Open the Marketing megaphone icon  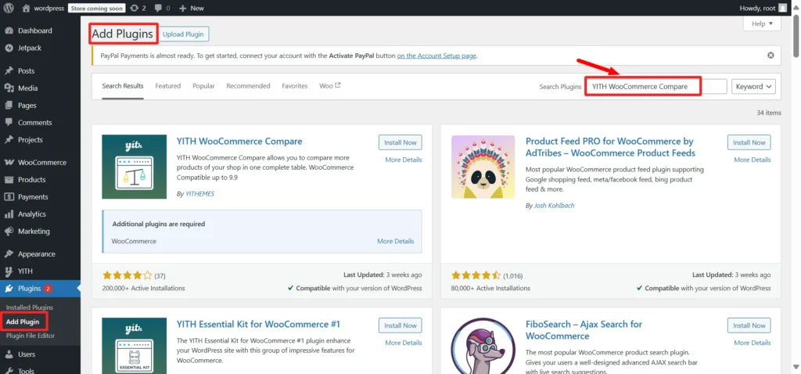(x=9, y=232)
